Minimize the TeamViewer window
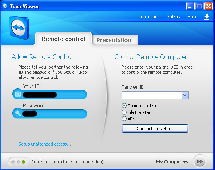This screenshot has height=170, width=215. coord(190,6)
